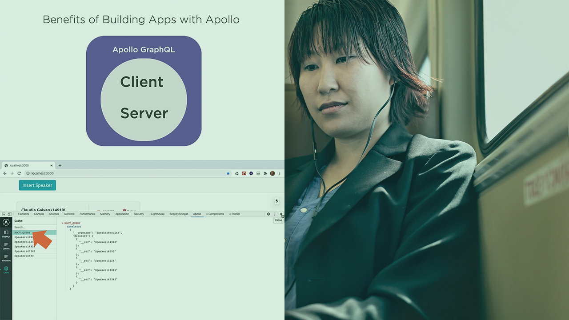The height and width of the screenshot is (320, 569).
Task: Open the Queries panel in Apollo sidebar
Action: tap(6, 245)
